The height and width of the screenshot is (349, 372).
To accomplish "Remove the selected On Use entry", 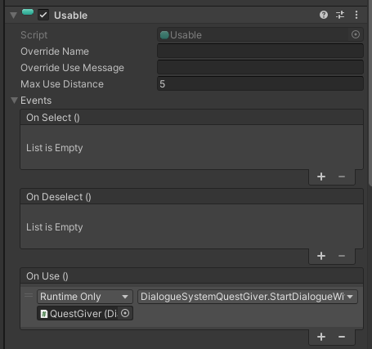I will click(342, 337).
